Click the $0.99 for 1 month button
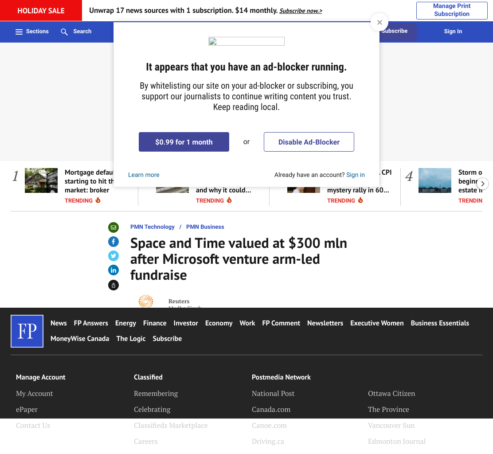This screenshot has height=454, width=493. (x=184, y=142)
